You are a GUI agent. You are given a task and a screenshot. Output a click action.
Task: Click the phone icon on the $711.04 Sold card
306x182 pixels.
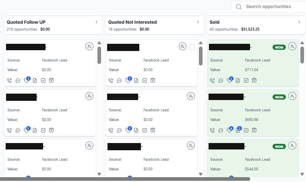pyautogui.click(x=212, y=80)
